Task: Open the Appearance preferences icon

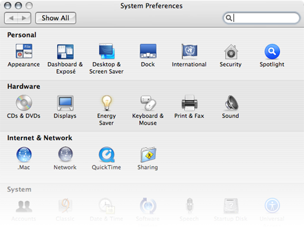Action: click(24, 51)
